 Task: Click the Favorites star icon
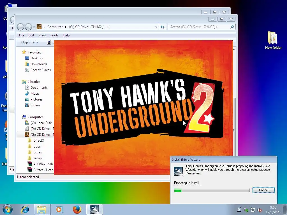pyautogui.click(x=24, y=52)
